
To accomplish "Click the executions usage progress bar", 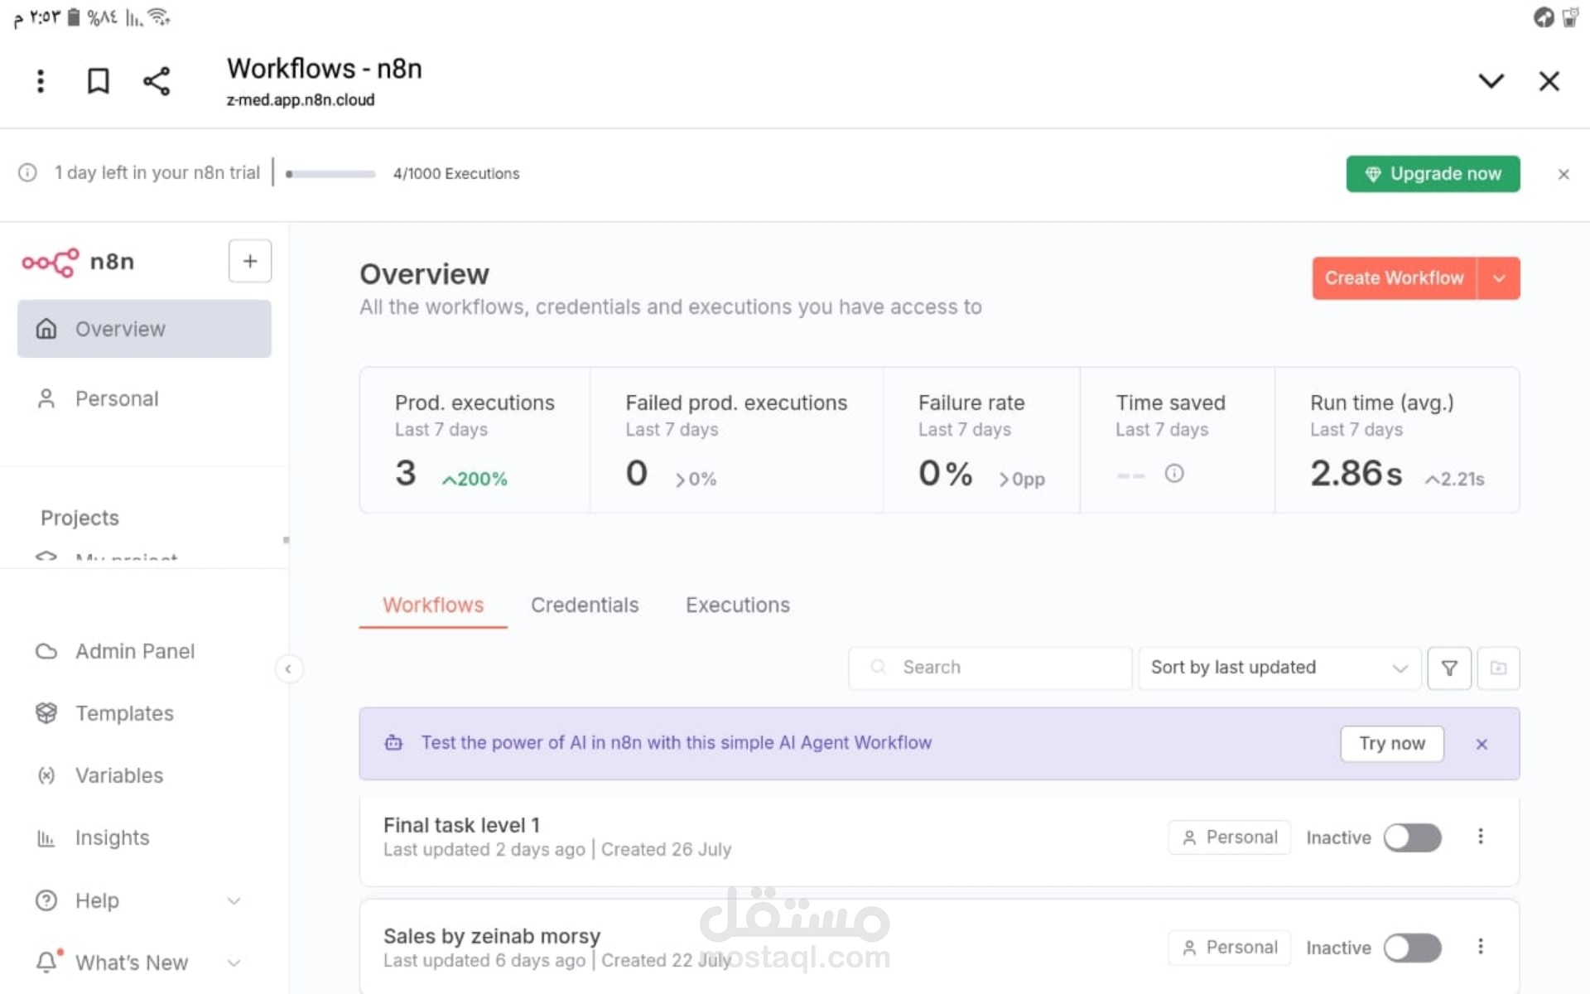I will 330,174.
